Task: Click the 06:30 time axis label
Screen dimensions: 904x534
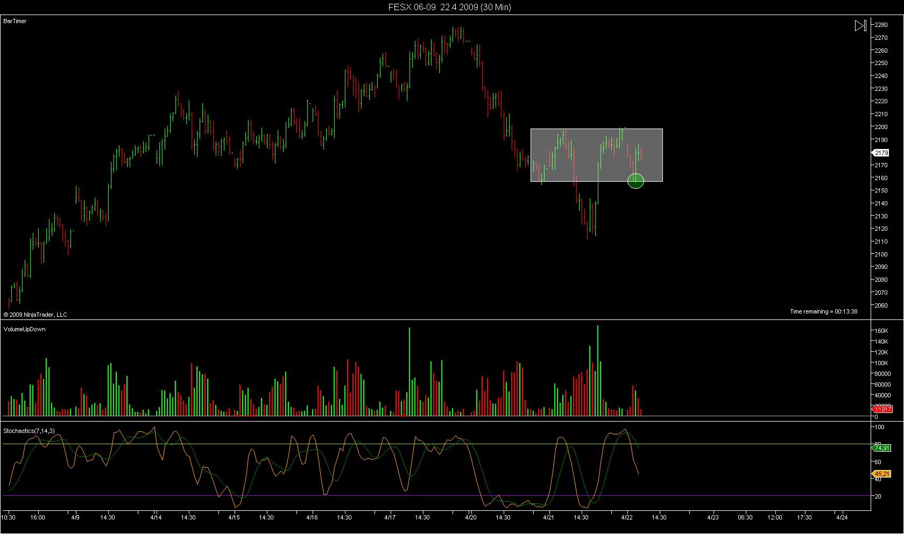Action: (x=745, y=517)
